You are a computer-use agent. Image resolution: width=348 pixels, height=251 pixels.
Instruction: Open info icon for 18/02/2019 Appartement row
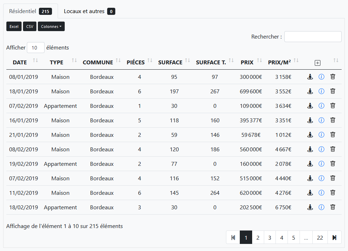pyautogui.click(x=321, y=208)
